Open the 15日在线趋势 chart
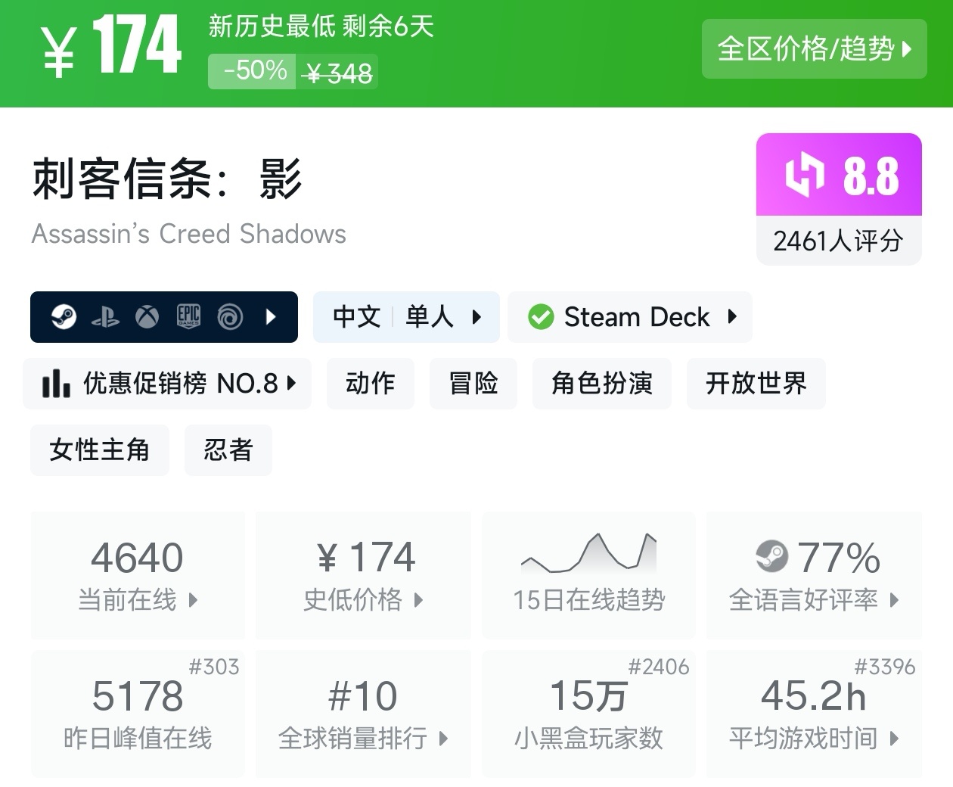 (x=588, y=575)
